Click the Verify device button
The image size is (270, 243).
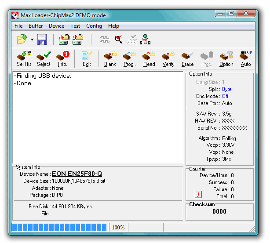click(168, 59)
